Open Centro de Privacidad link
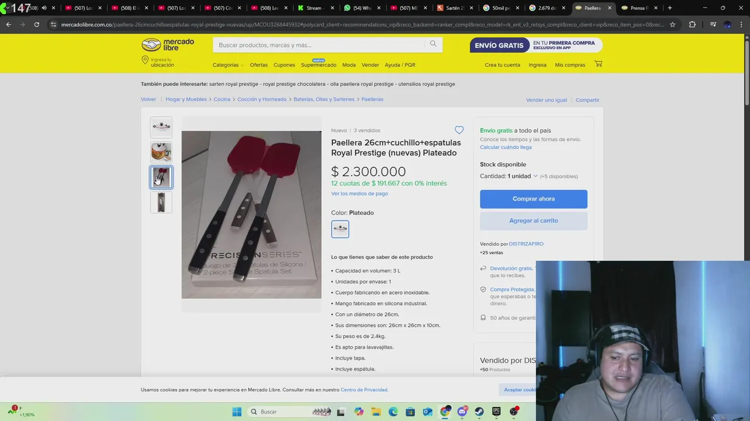Viewport: 750px width, 421px height. pyautogui.click(x=364, y=390)
